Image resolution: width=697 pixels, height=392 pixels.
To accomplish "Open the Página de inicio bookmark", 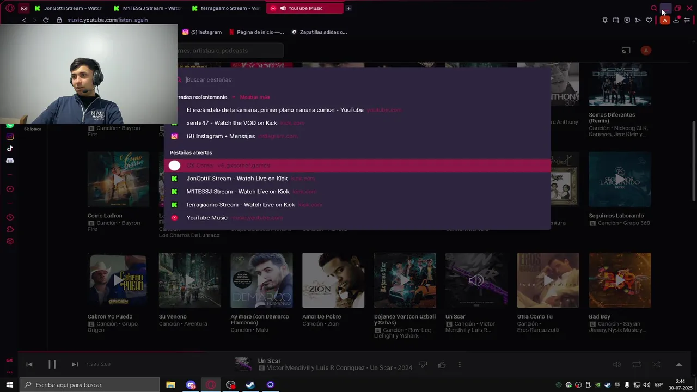I will tap(256, 32).
